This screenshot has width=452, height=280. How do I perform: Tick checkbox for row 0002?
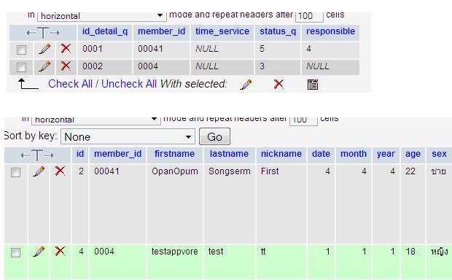click(x=21, y=67)
